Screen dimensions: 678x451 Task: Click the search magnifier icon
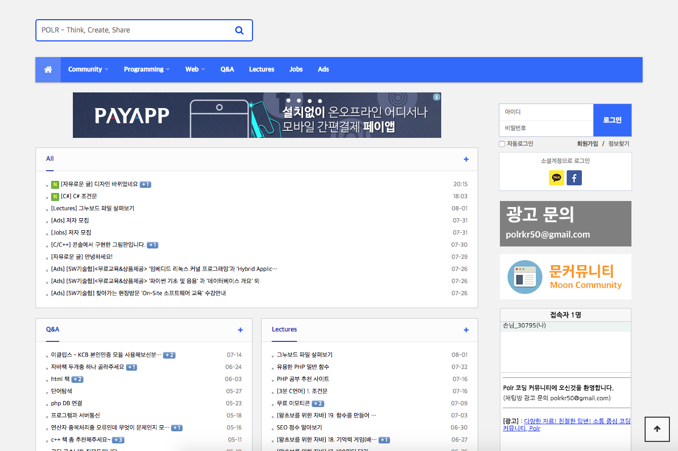click(239, 30)
